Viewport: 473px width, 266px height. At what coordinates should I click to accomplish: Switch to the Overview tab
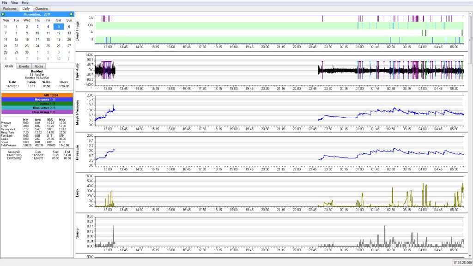coord(42,9)
